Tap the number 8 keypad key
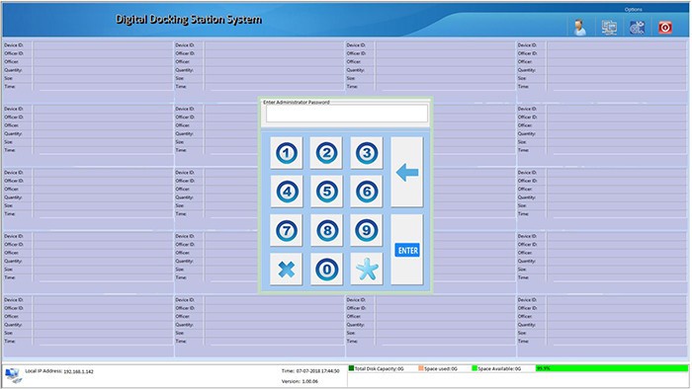 (x=326, y=230)
